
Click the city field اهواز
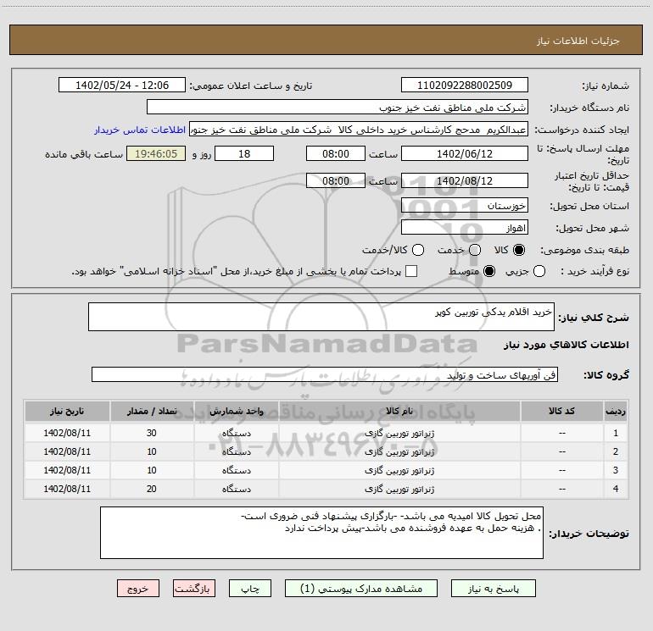point(465,227)
